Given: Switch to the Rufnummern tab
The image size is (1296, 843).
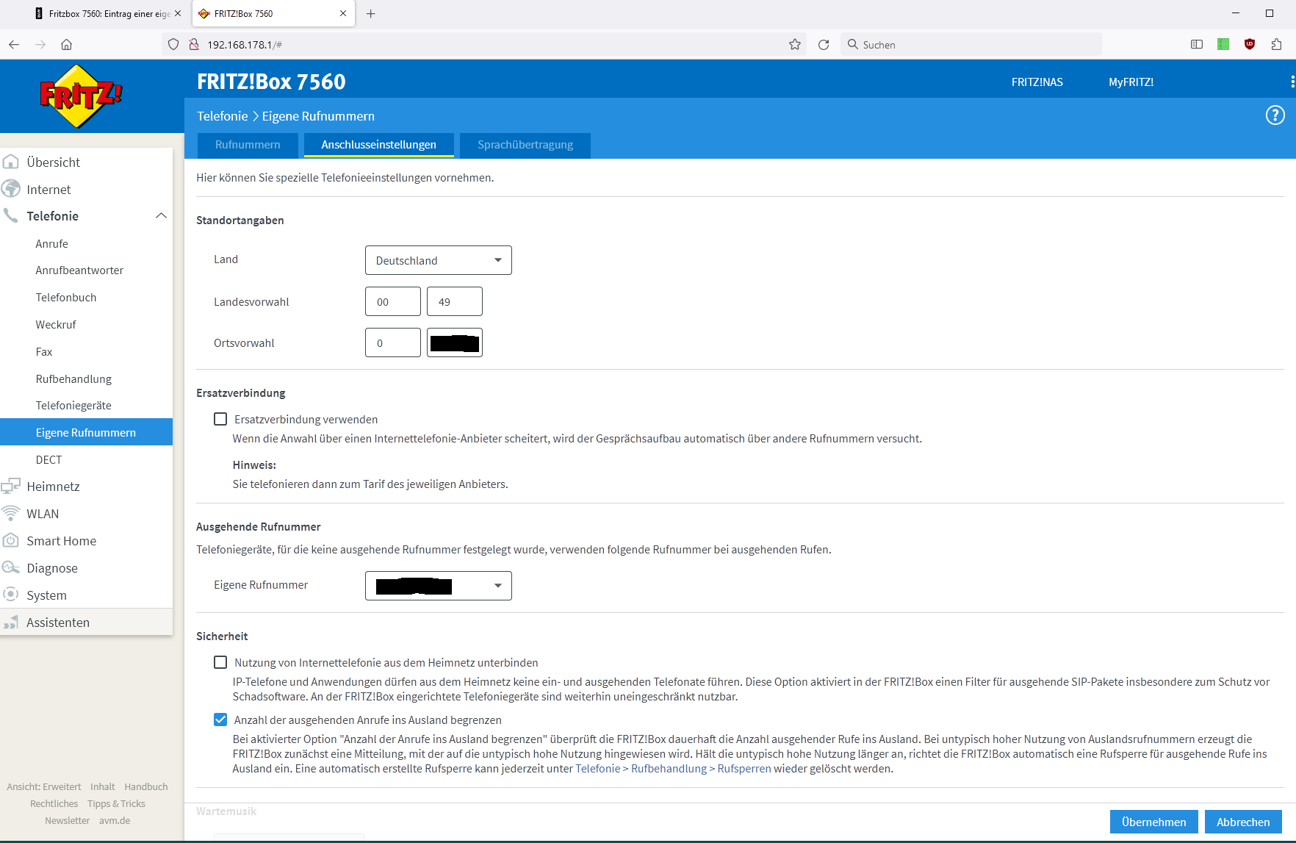Looking at the screenshot, I should (x=248, y=145).
